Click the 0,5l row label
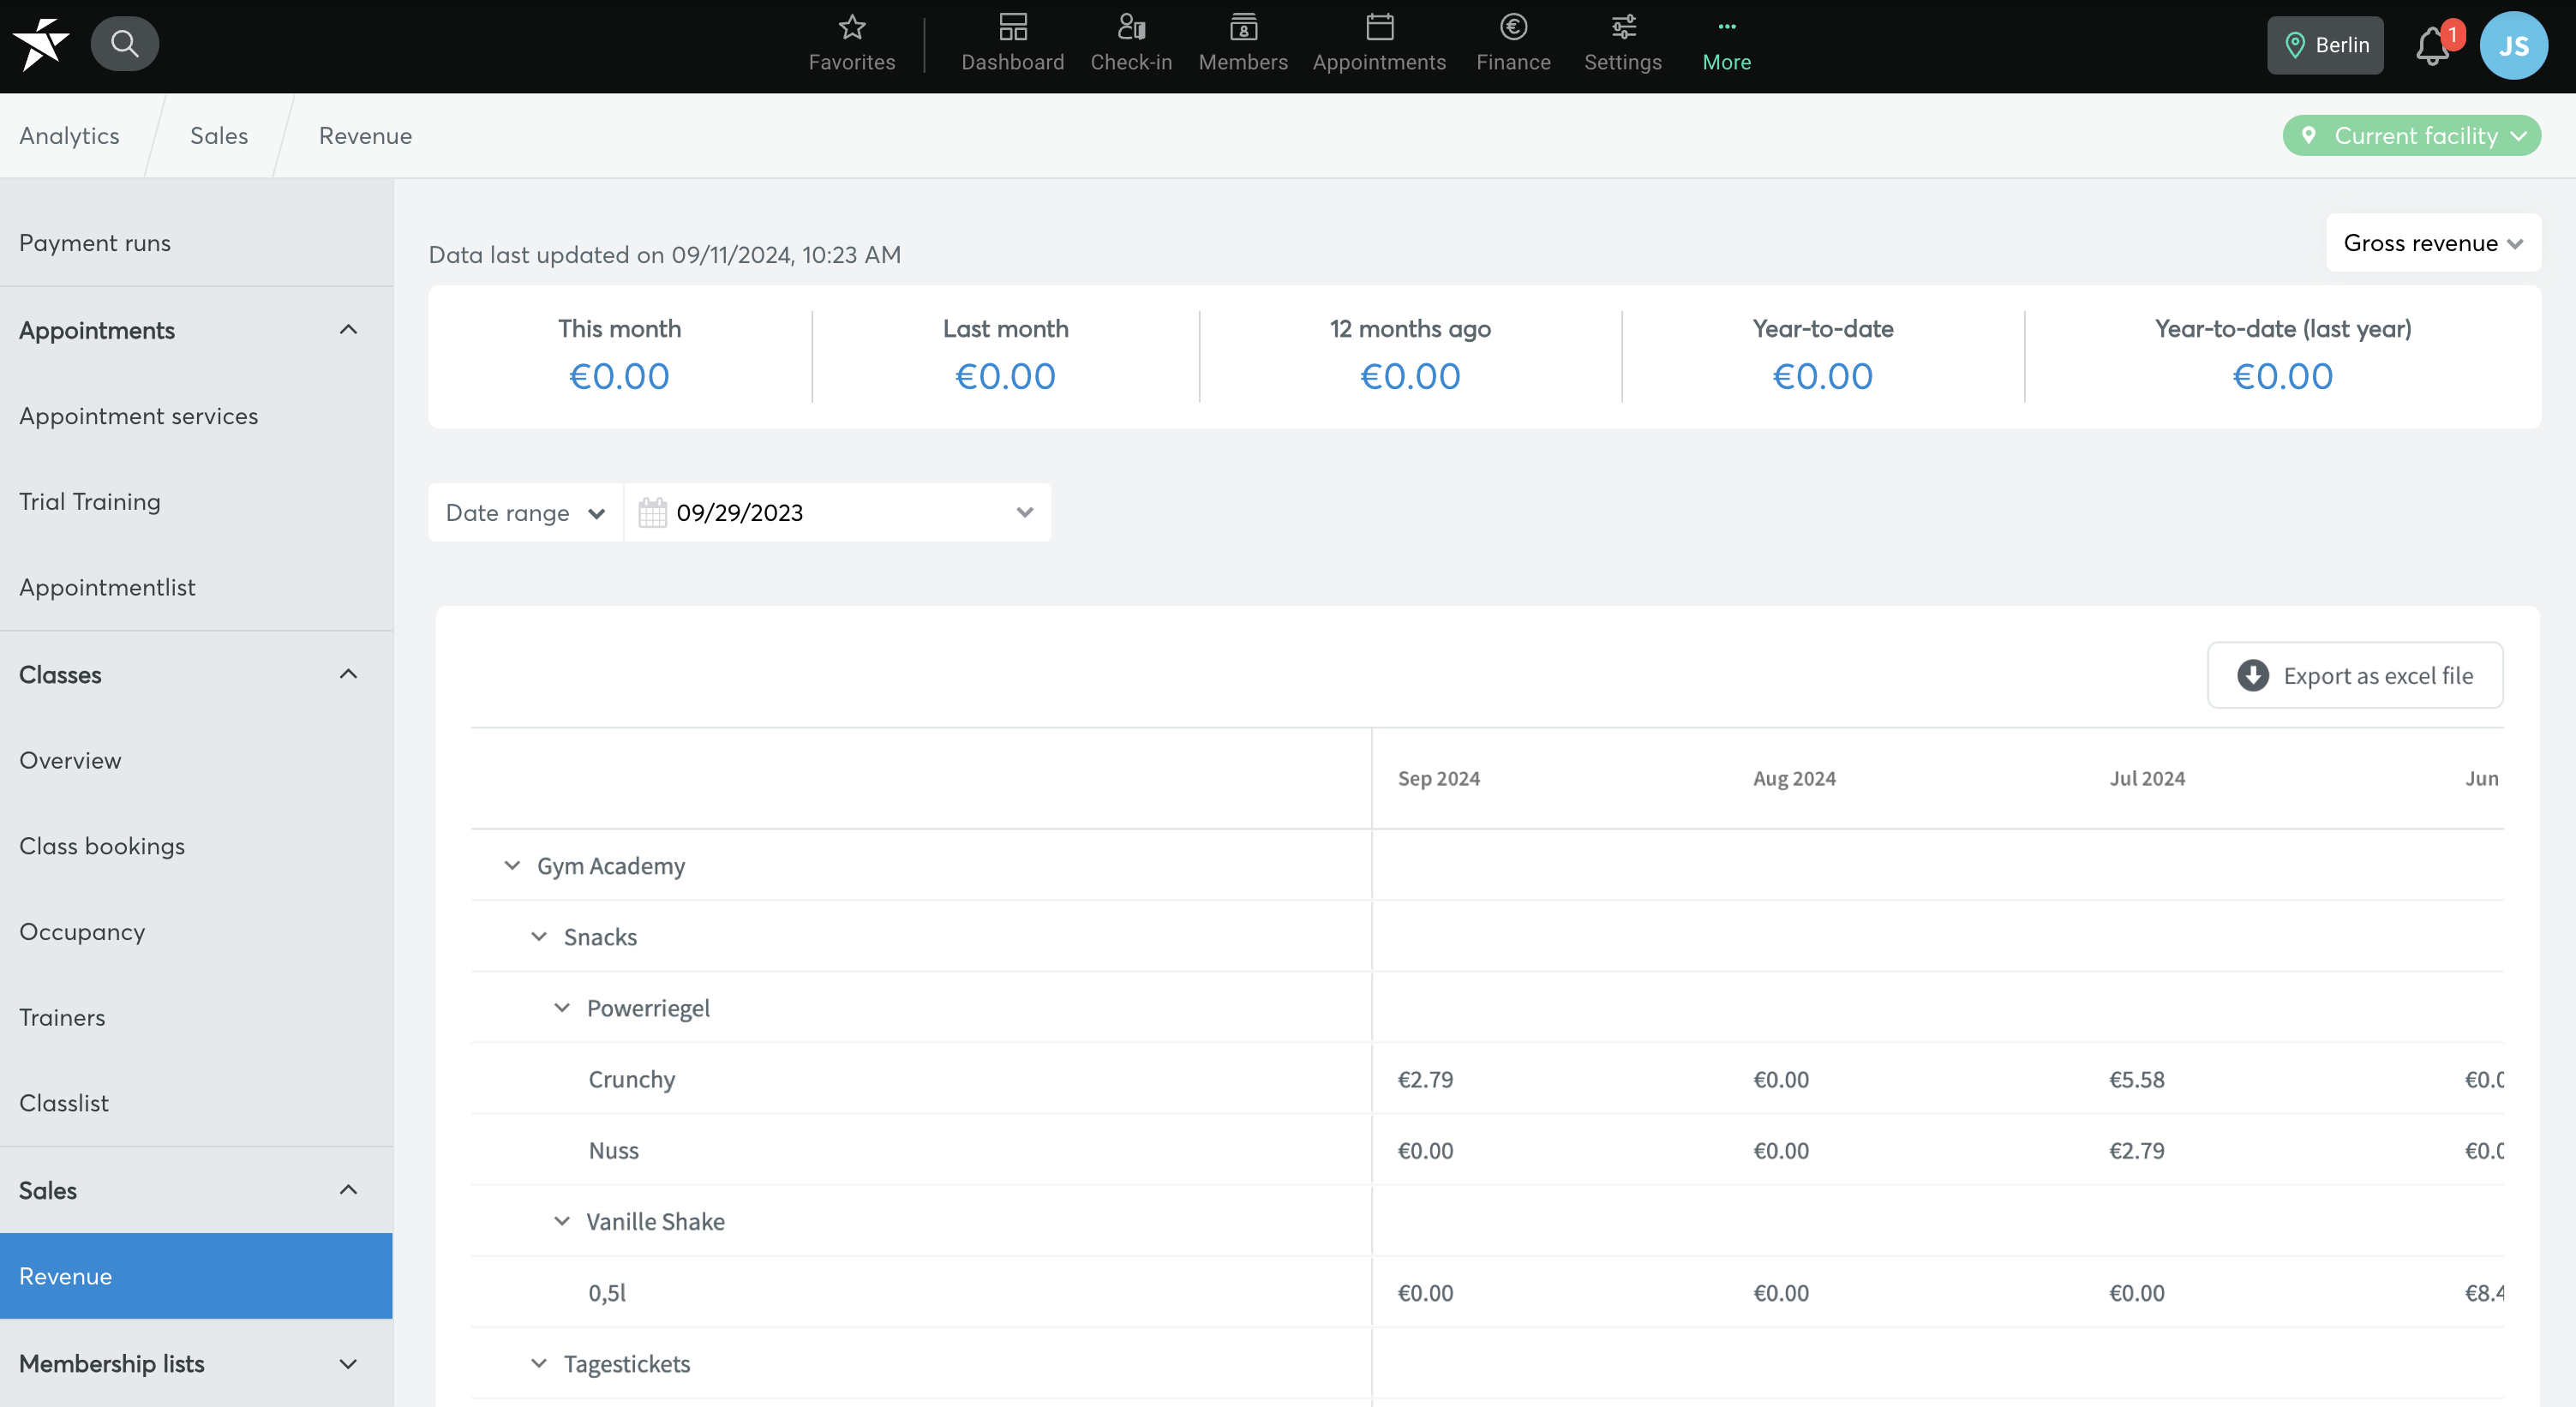 (607, 1293)
